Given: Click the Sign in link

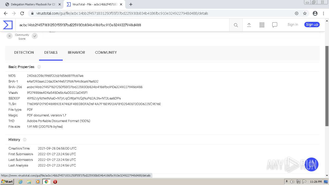Looking at the screenshot, I should (293, 25).
